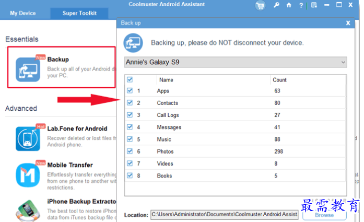Uncheck the Videos checkbox

(x=130, y=163)
